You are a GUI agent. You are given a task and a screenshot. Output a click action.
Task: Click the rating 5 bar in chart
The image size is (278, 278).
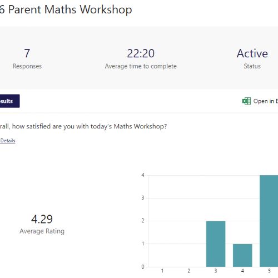[x=269, y=221]
